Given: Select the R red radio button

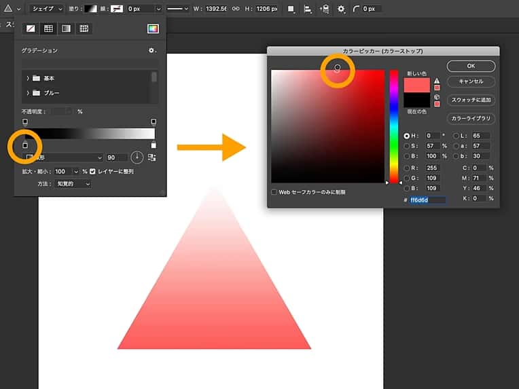Looking at the screenshot, I should (407, 168).
